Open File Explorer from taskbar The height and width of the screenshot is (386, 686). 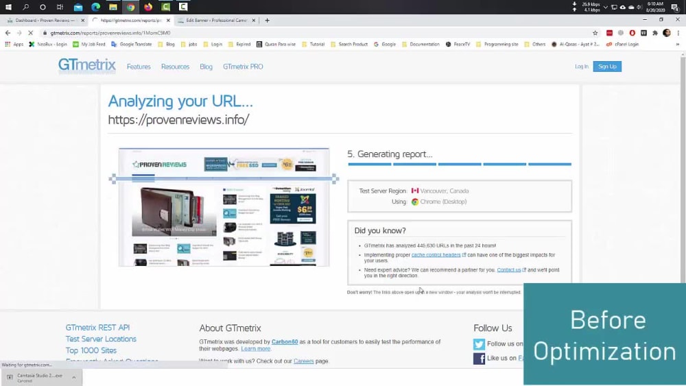tap(113, 7)
